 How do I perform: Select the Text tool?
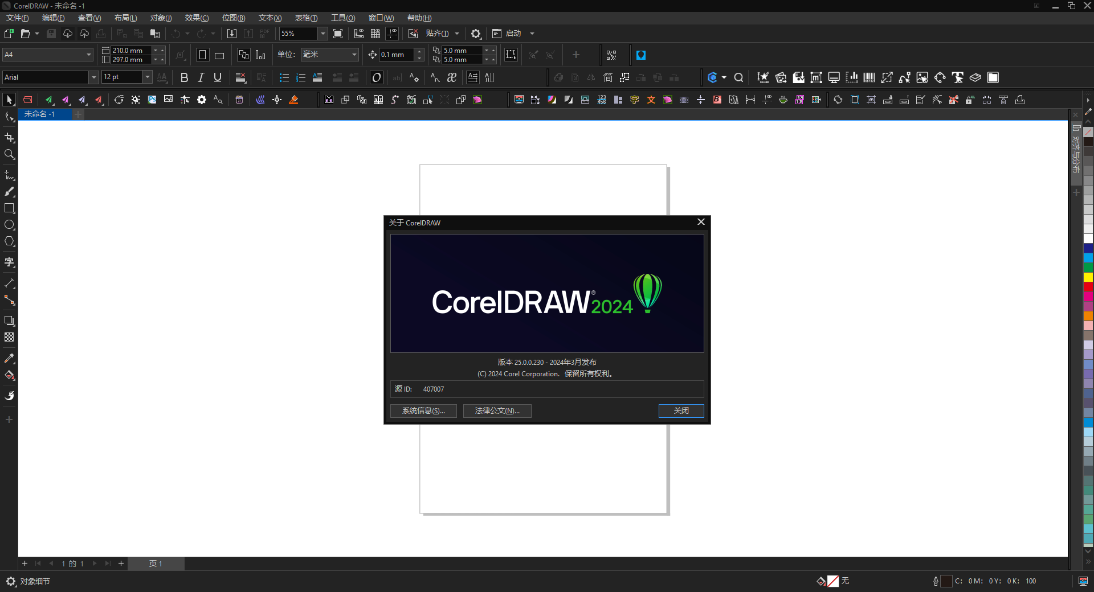9,262
